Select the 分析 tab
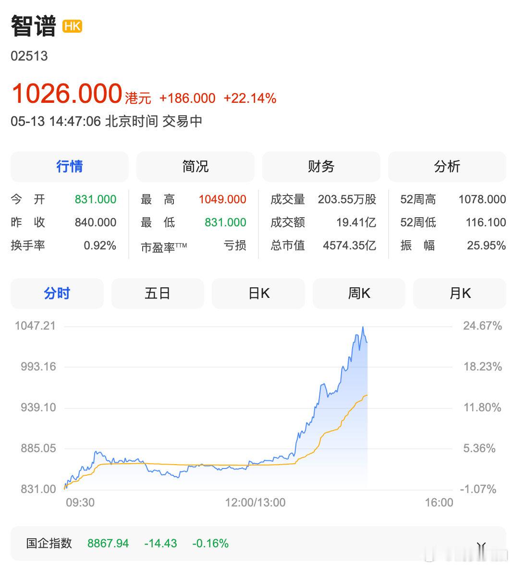513x567 pixels. (x=447, y=167)
